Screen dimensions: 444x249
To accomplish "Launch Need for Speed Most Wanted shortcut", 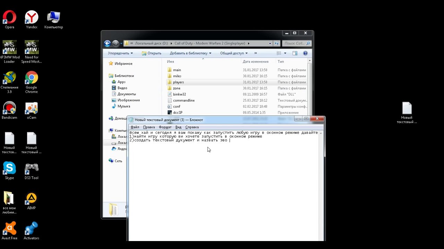I will tap(32, 52).
